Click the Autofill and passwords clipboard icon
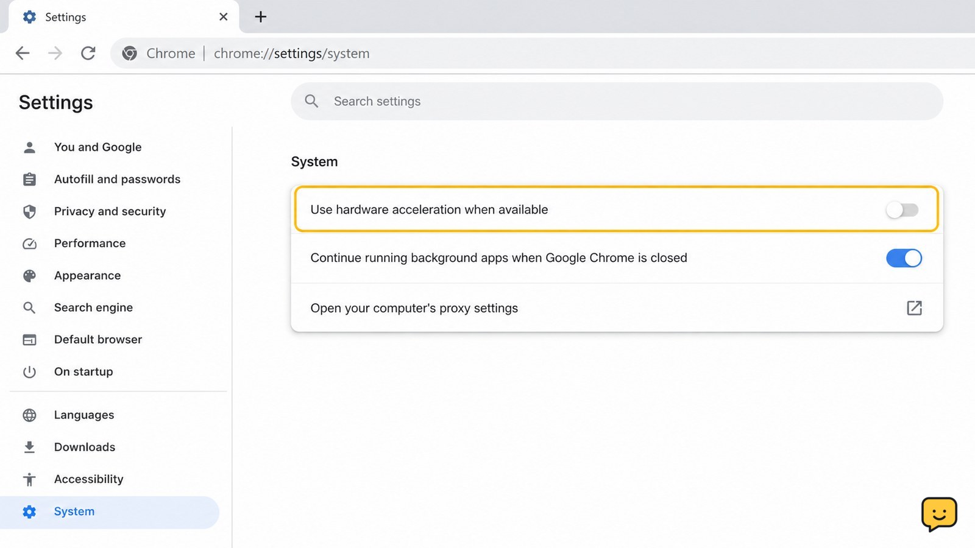Image resolution: width=975 pixels, height=548 pixels. point(29,180)
